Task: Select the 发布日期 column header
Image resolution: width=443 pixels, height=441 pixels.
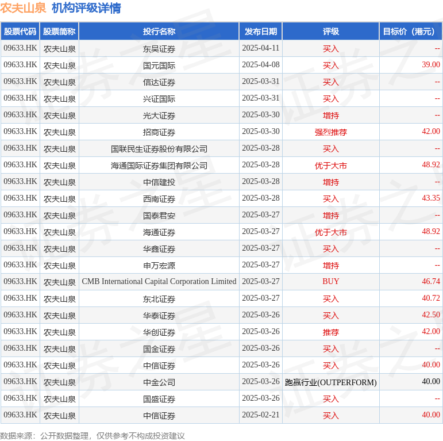Action: [261, 32]
